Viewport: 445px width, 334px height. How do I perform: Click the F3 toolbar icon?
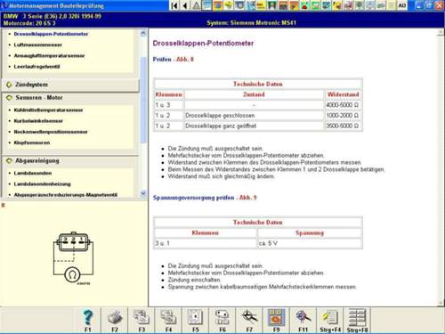(x=142, y=318)
